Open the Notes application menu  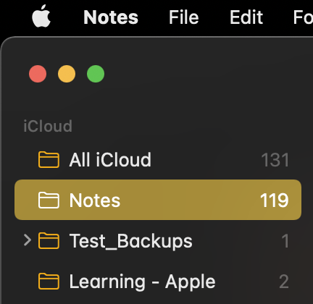[111, 17]
